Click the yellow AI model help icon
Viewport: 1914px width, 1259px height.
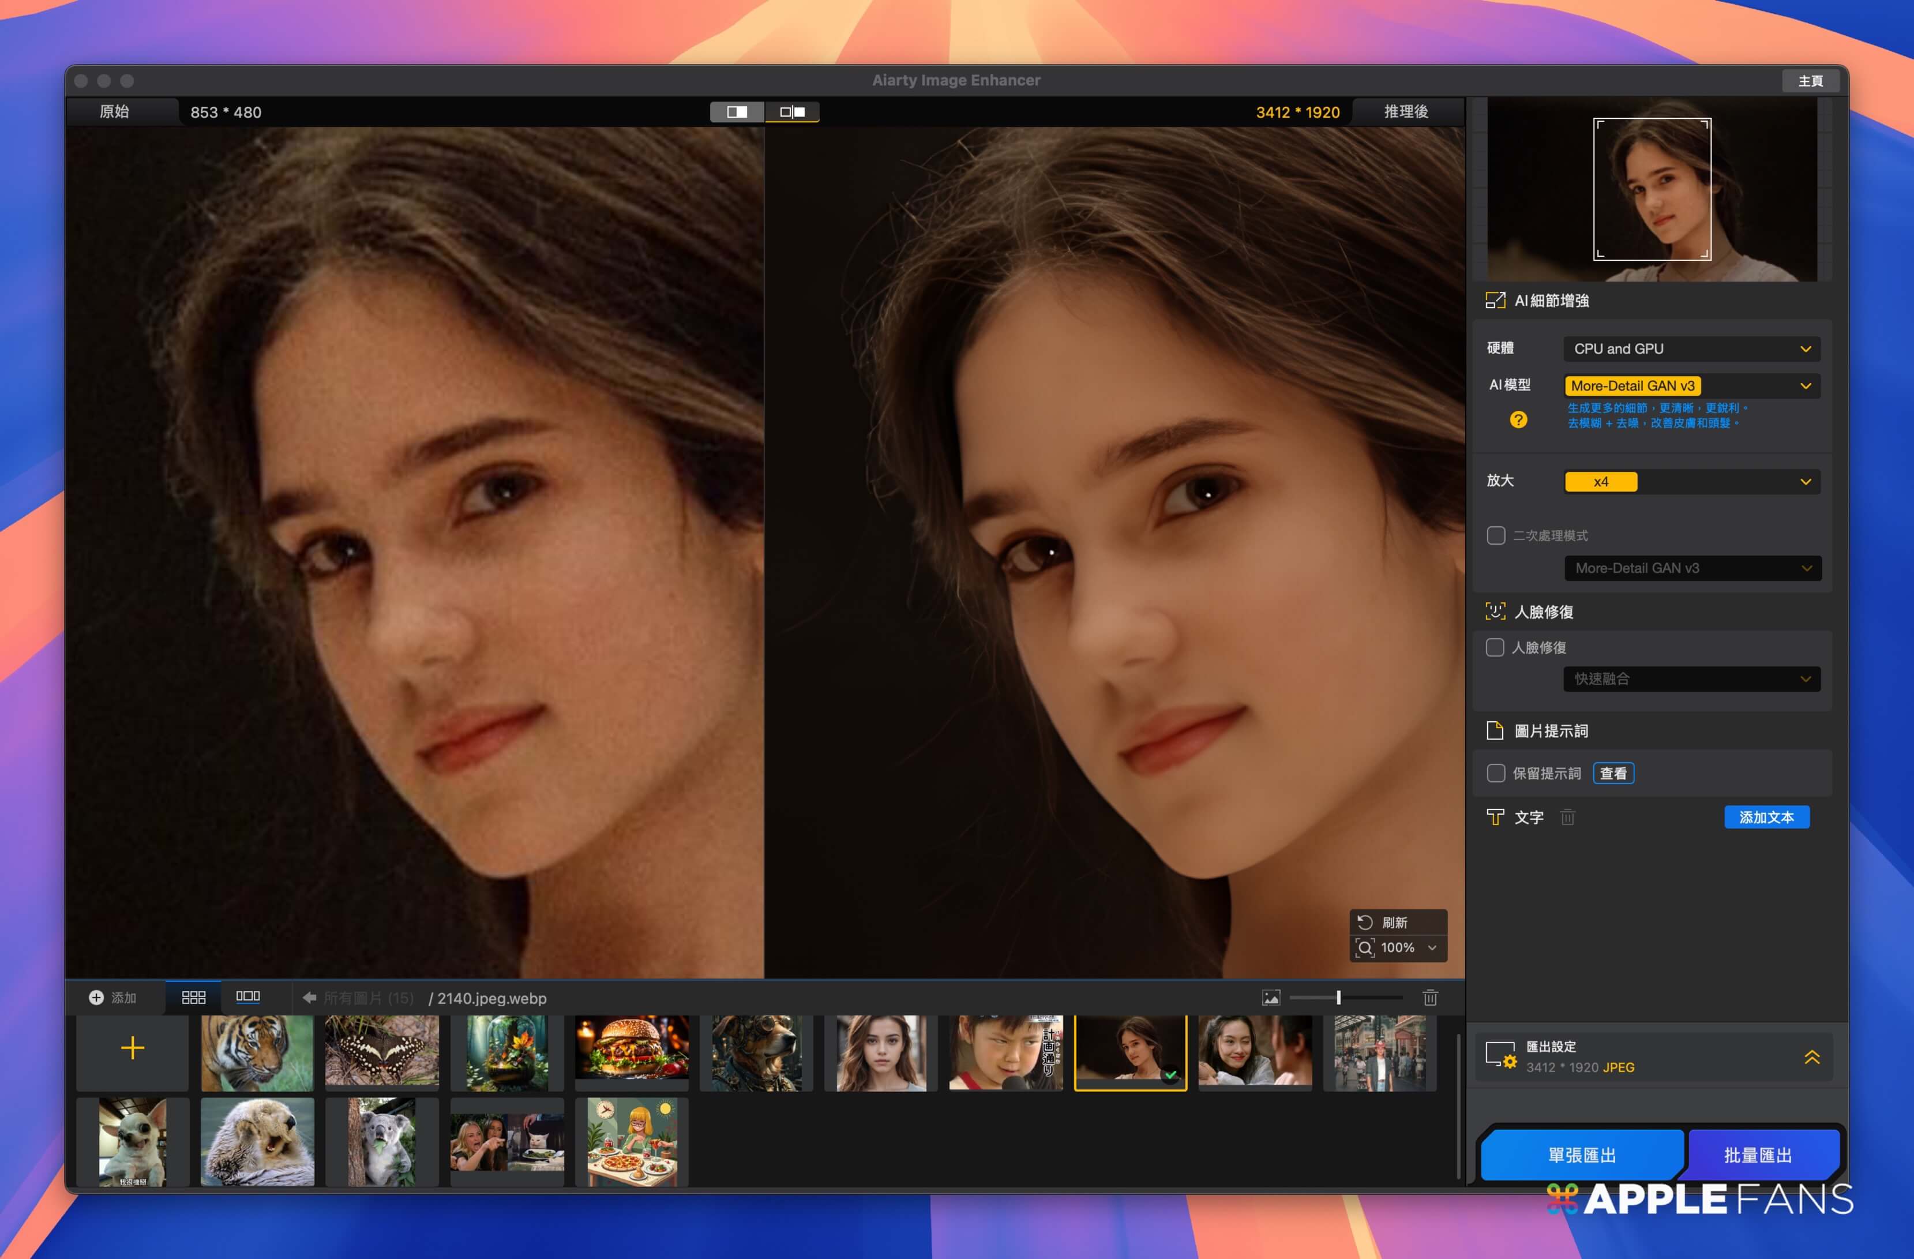pyautogui.click(x=1518, y=419)
